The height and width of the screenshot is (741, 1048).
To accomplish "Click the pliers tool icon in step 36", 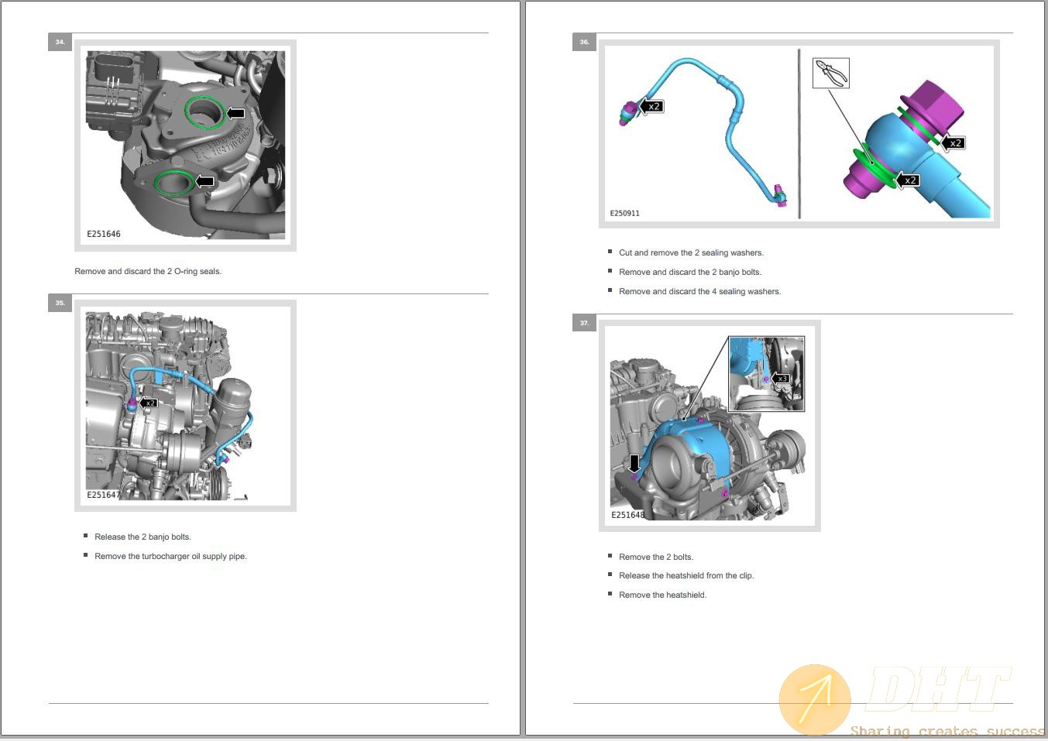I will click(x=831, y=73).
